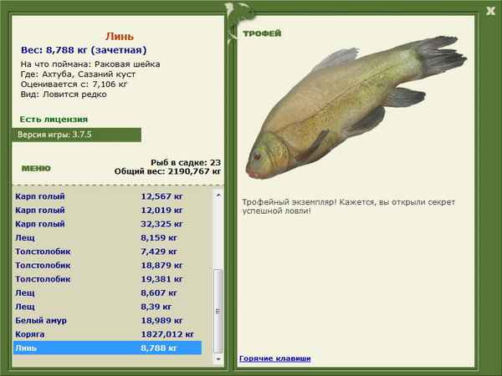The width and height of the screenshot is (502, 376).
Task: Select highlighted Линь 8,788 кг row
Action: pos(108,348)
